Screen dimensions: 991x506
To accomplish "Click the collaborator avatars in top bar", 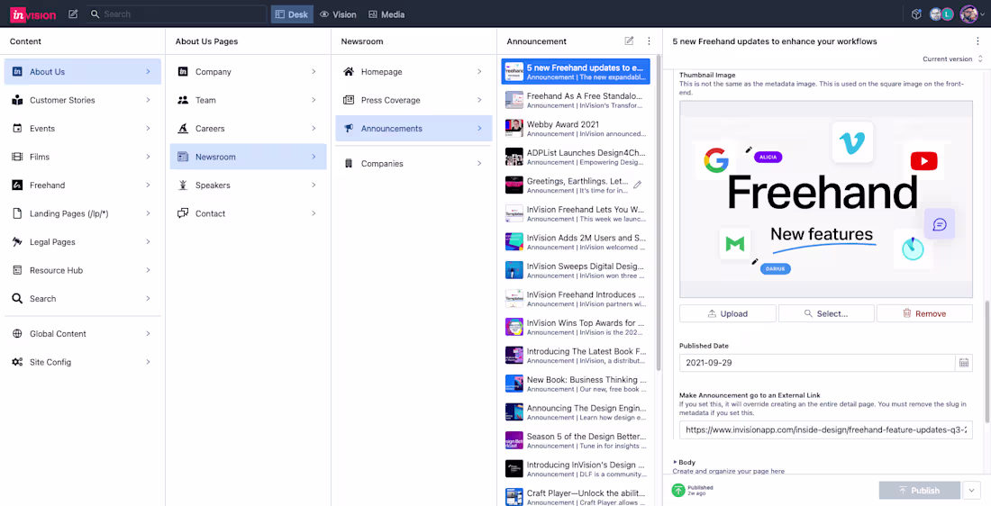I will pyautogui.click(x=941, y=14).
